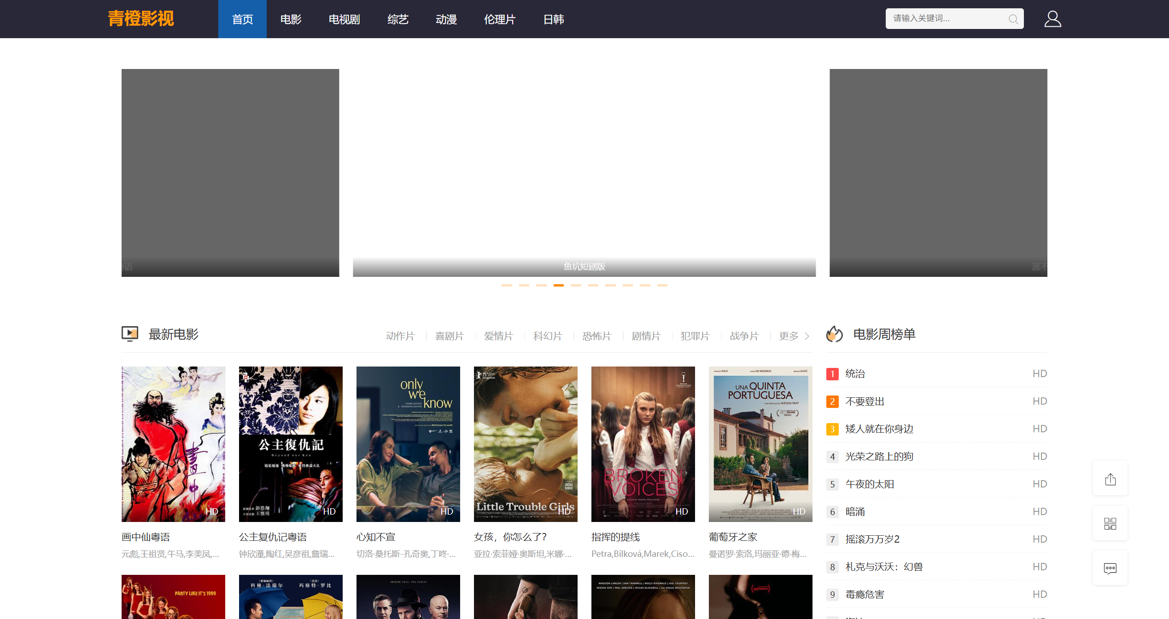Viewport: 1169px width, 619px height.
Task: Open the 电视剧 navigation tab
Action: [x=344, y=19]
